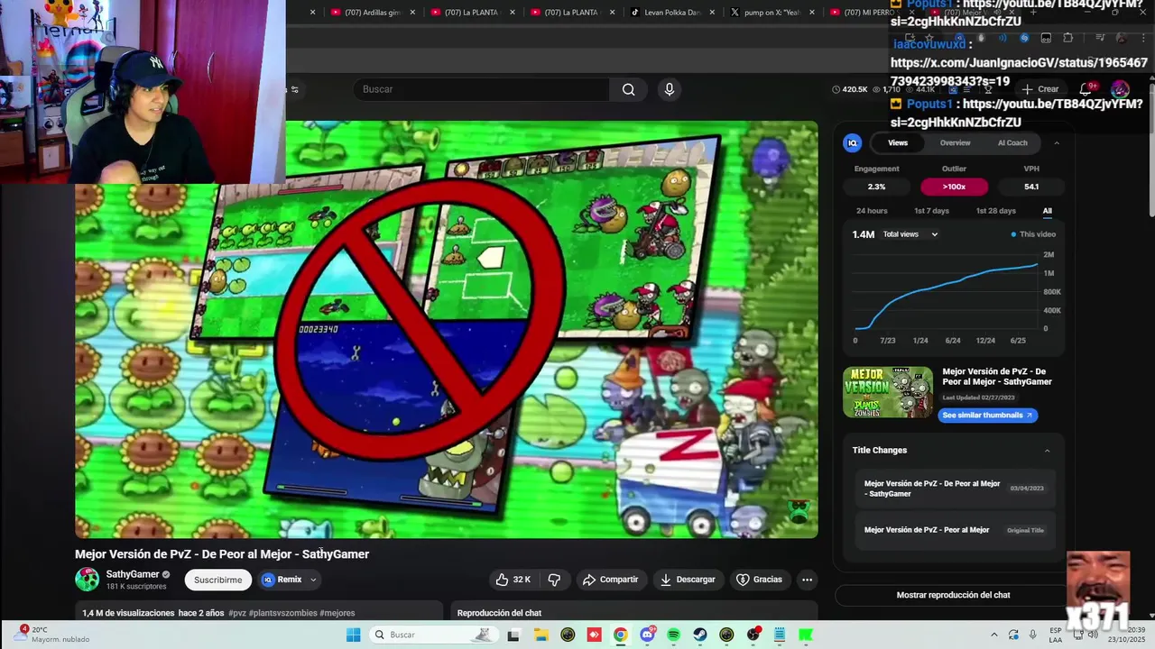
Task: Activate voice search microphone icon
Action: [x=669, y=89]
